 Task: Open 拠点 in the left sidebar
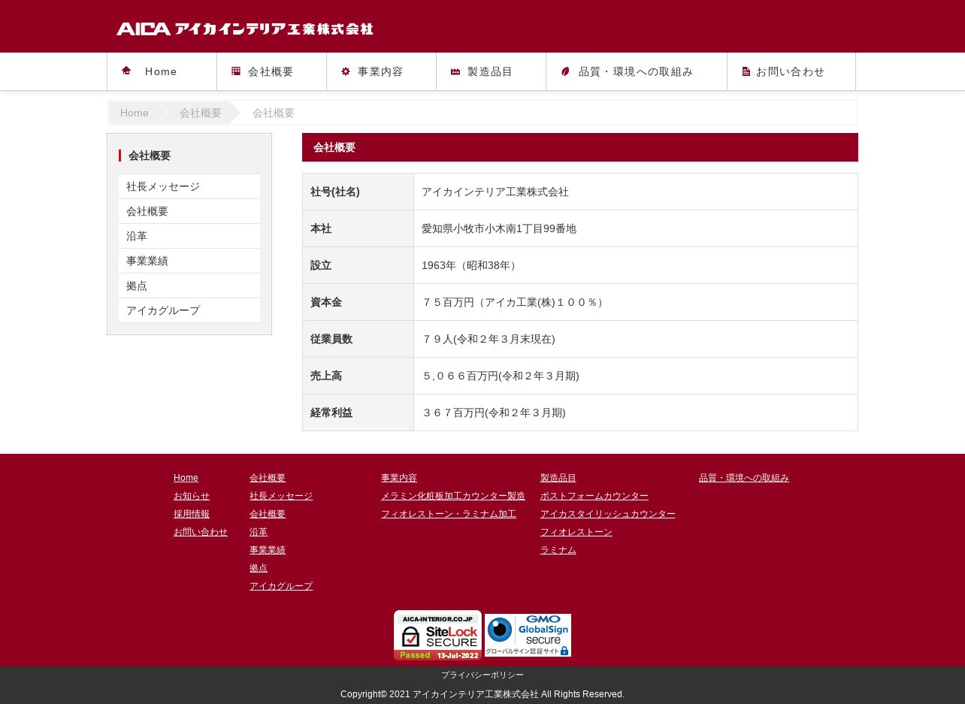click(189, 286)
